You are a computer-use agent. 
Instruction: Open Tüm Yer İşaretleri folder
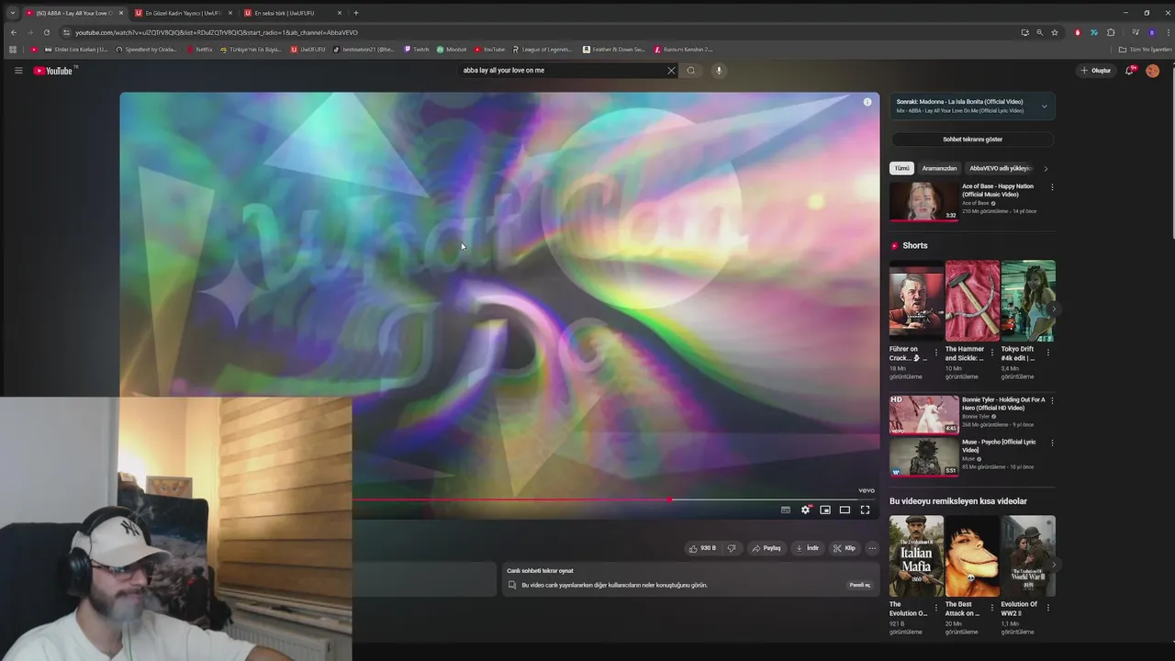coord(1145,50)
